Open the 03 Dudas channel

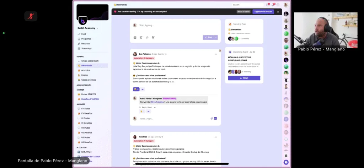click(85, 137)
